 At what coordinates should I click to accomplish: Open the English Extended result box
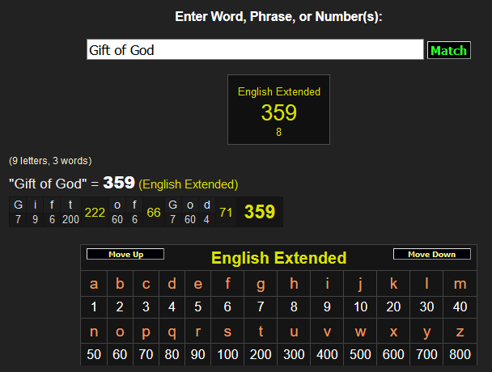tap(278, 109)
